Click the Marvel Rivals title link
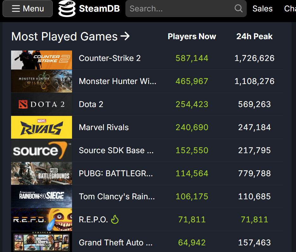The width and height of the screenshot is (296, 252). pyautogui.click(x=104, y=127)
